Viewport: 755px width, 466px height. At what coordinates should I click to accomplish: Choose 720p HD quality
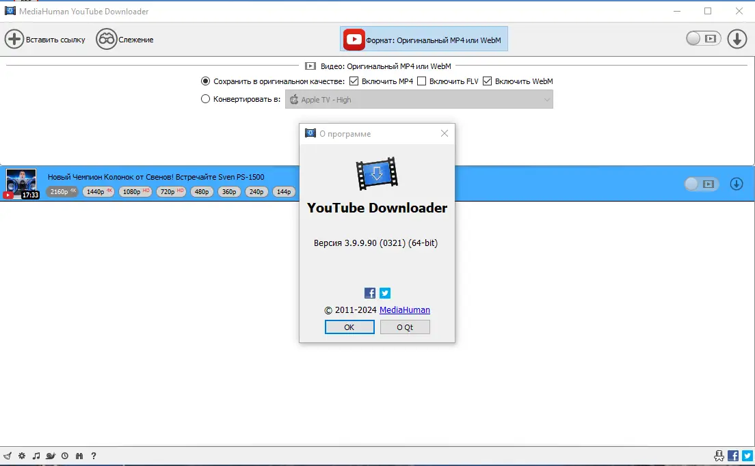171,191
